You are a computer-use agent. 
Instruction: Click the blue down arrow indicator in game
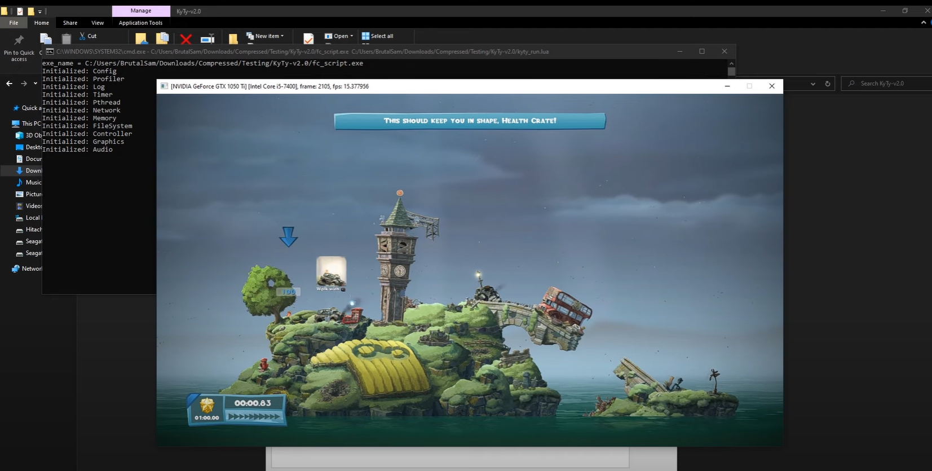coord(288,237)
